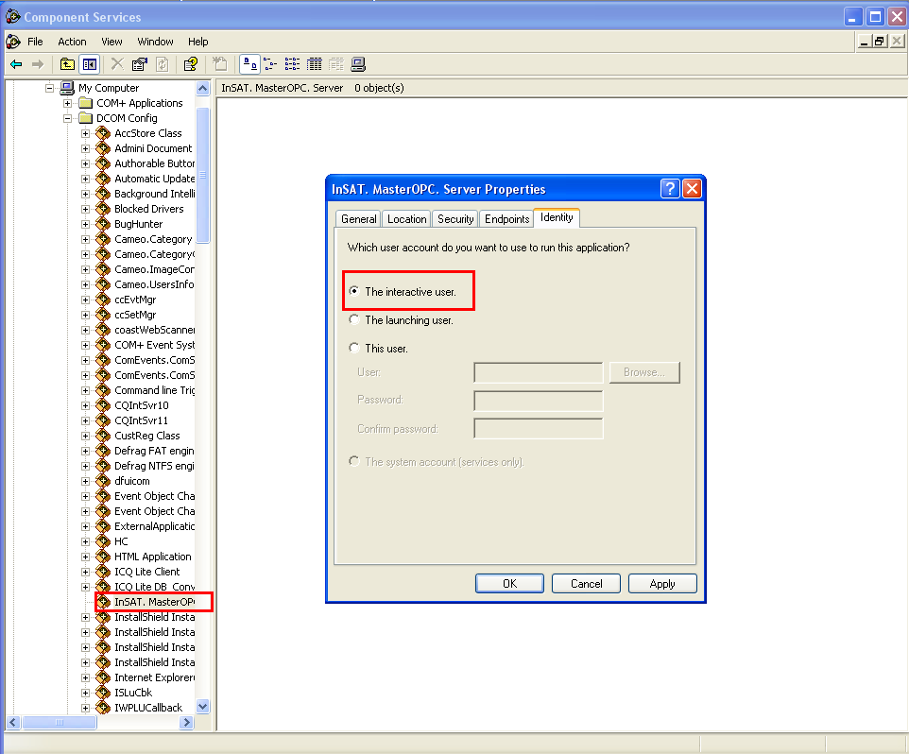This screenshot has height=754, width=909.
Task: Open the Help menu
Action: [197, 42]
